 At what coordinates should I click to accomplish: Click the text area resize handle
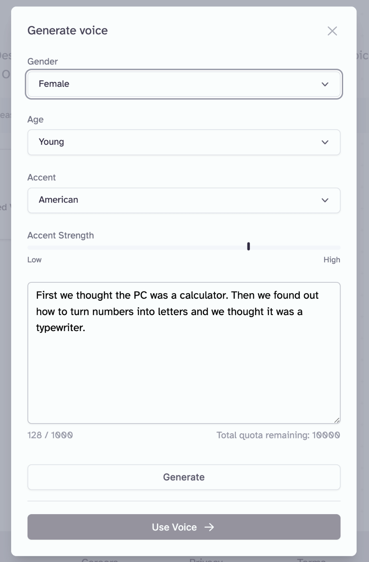pos(337,420)
